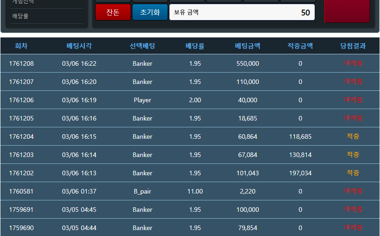The image size is (380, 236).
Task: Click the 보유 금액 input field
Action: pyautogui.click(x=242, y=12)
